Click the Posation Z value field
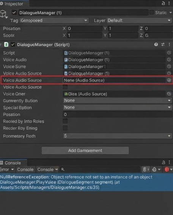This screenshot has height=215, width=173. click(158, 29)
